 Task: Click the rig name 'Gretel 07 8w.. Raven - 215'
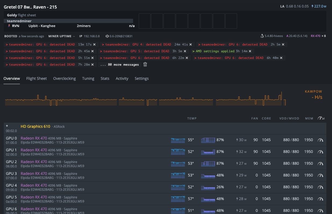tap(30, 7)
